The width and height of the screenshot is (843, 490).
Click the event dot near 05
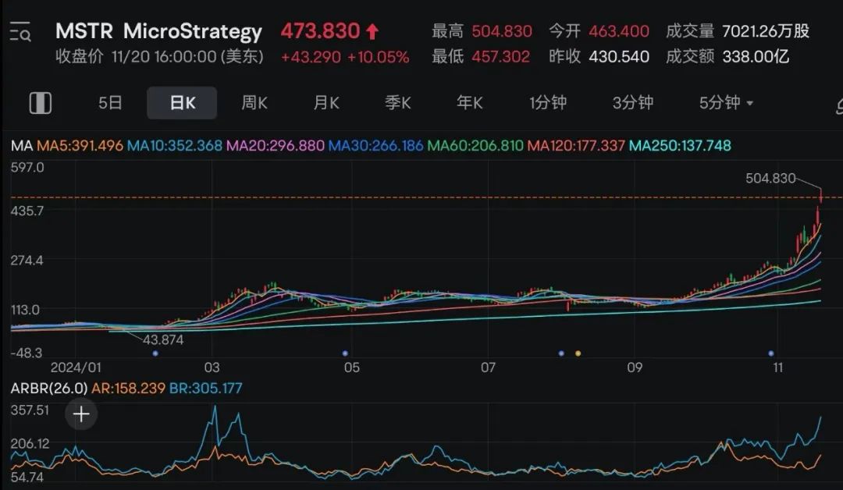pyautogui.click(x=345, y=353)
